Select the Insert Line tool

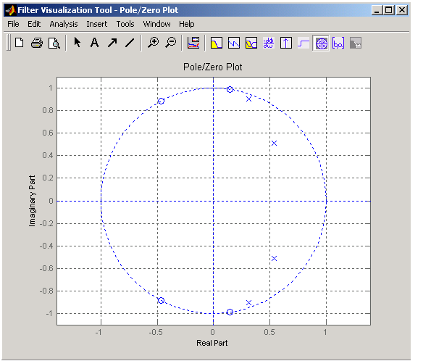tap(130, 43)
